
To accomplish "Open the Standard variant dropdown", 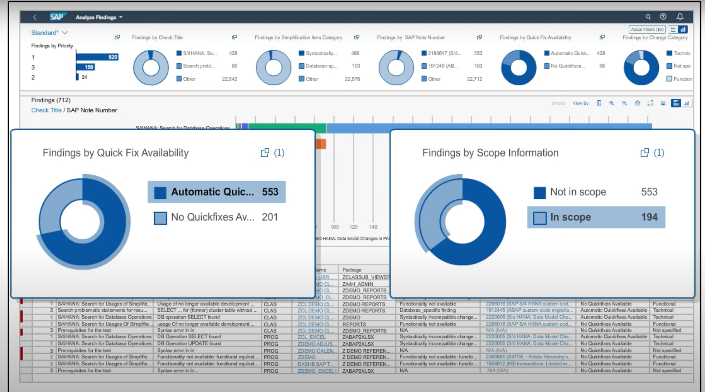I will 50,32.
